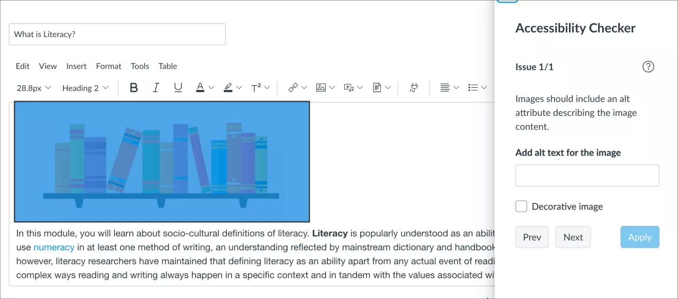The height and width of the screenshot is (299, 678).
Task: Expand the Heading 2 block format dropdown
Action: click(85, 88)
